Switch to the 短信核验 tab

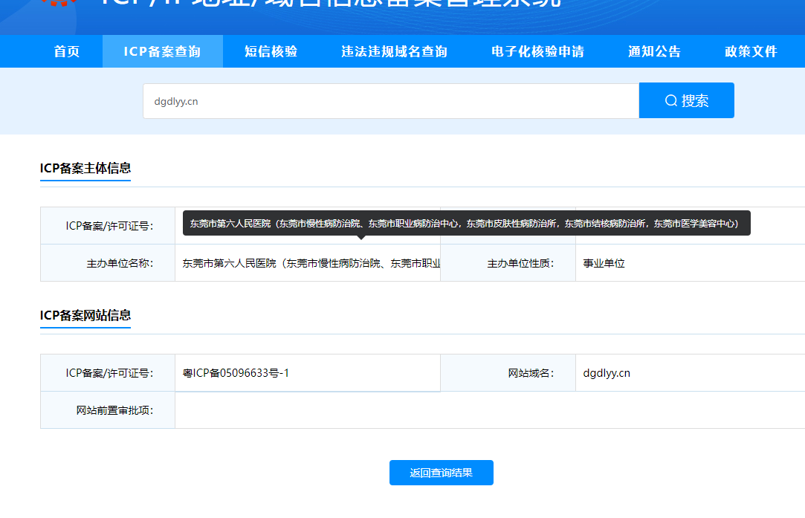point(271,51)
